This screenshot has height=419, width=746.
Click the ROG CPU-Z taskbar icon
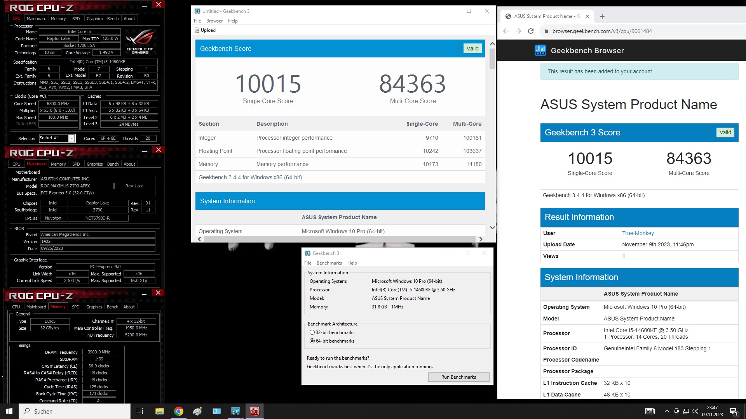coord(255,411)
